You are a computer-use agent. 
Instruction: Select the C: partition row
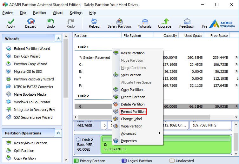157,65
